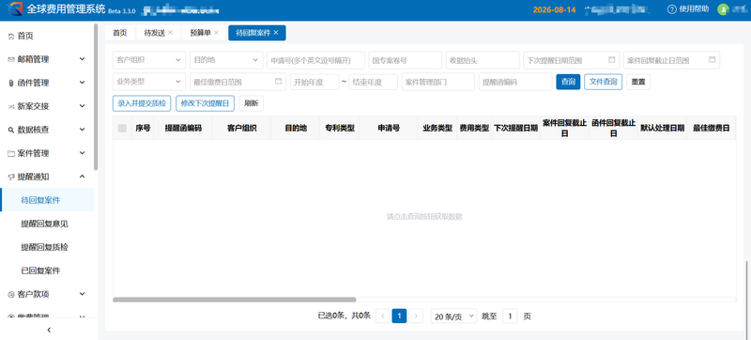The image size is (751, 340).
Task: Open the 20 条/页 page size dropdown
Action: (453, 317)
